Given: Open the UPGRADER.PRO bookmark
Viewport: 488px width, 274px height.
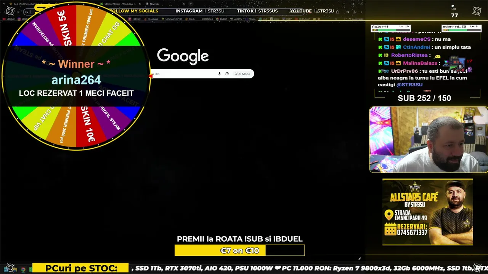Looking at the screenshot, I should click(x=172, y=19).
